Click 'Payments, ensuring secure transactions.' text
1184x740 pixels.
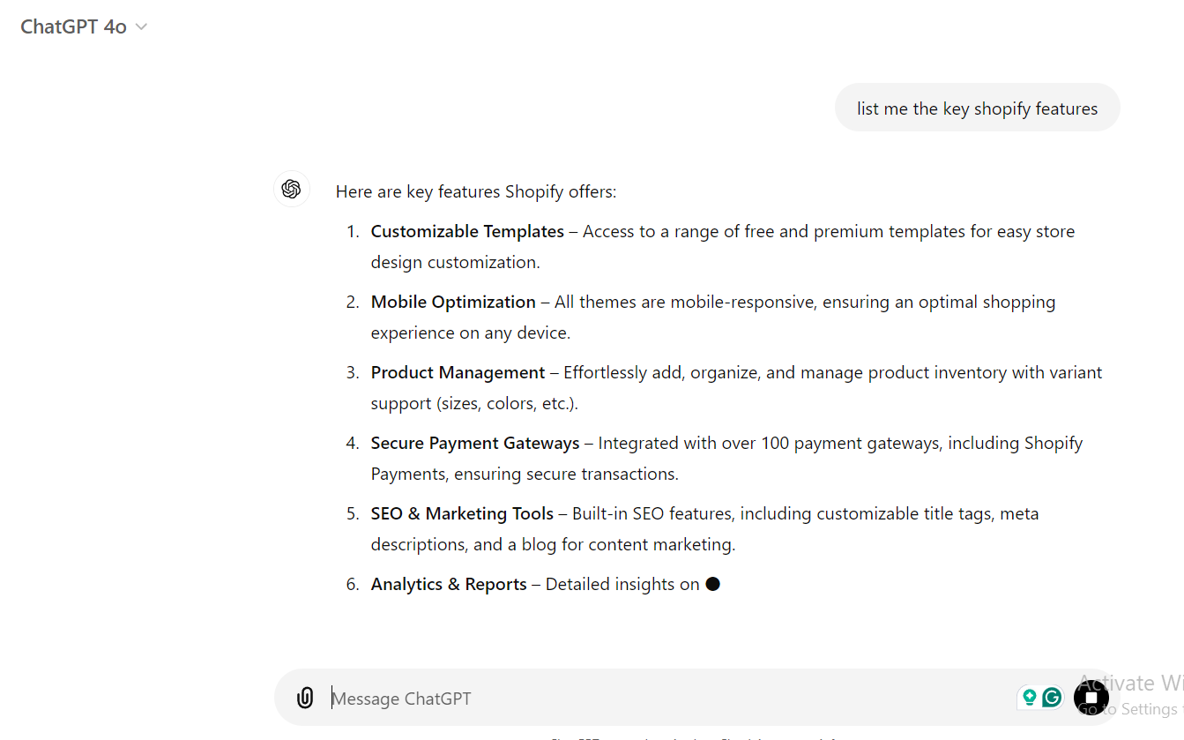pos(525,474)
